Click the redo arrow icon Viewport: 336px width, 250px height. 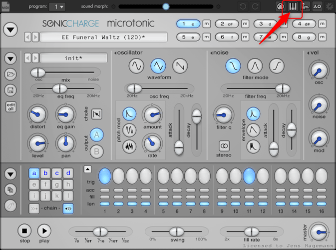[x=255, y=6]
